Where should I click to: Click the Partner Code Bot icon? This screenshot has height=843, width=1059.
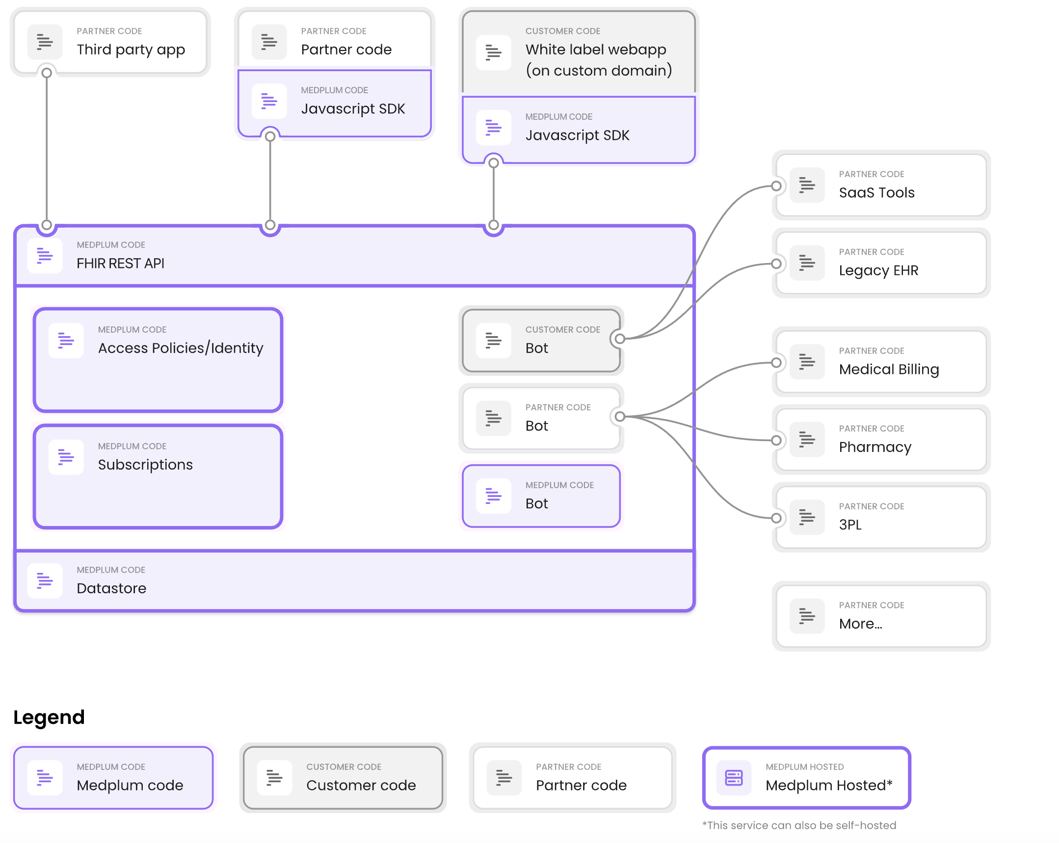494,418
